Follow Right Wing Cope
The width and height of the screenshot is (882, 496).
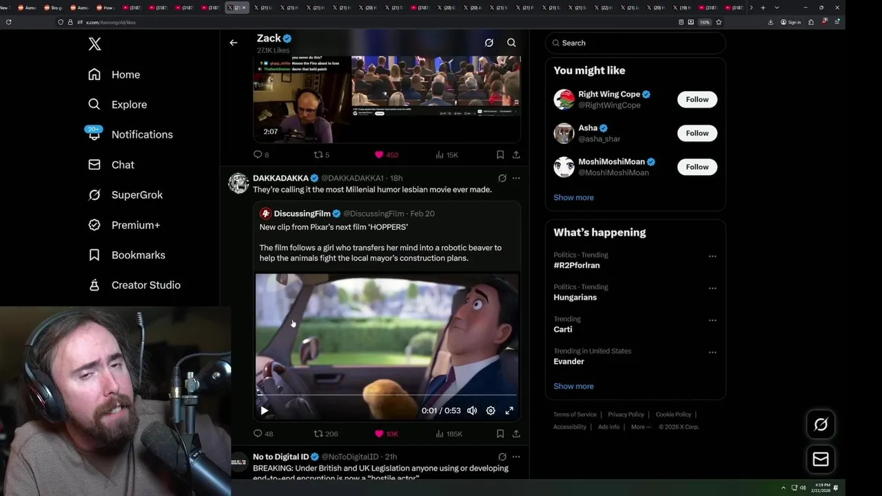coord(697,99)
